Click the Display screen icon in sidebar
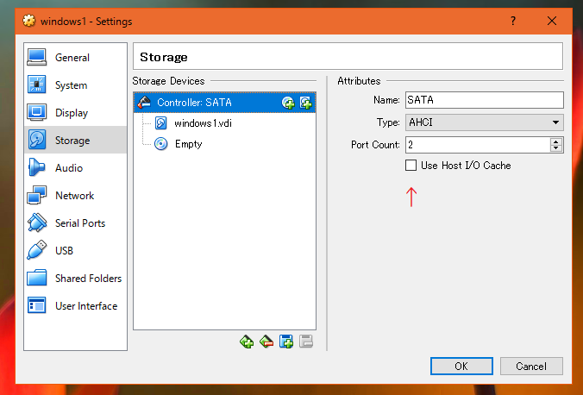583x395 pixels. (37, 112)
